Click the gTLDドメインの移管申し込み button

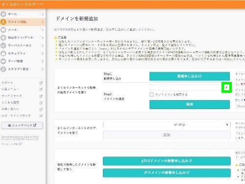point(167,161)
